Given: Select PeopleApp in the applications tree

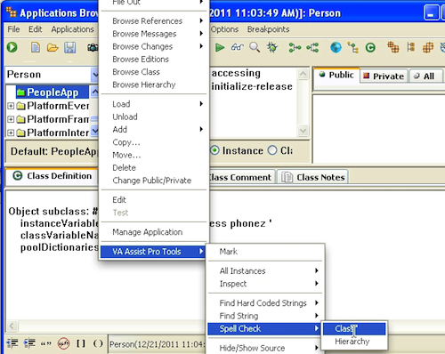Looking at the screenshot, I should [x=53, y=93].
